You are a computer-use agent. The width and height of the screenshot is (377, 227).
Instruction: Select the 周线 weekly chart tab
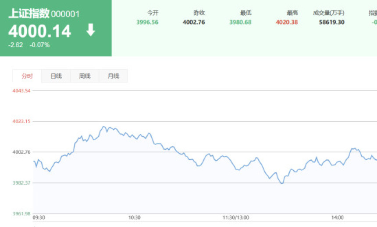tap(85, 76)
